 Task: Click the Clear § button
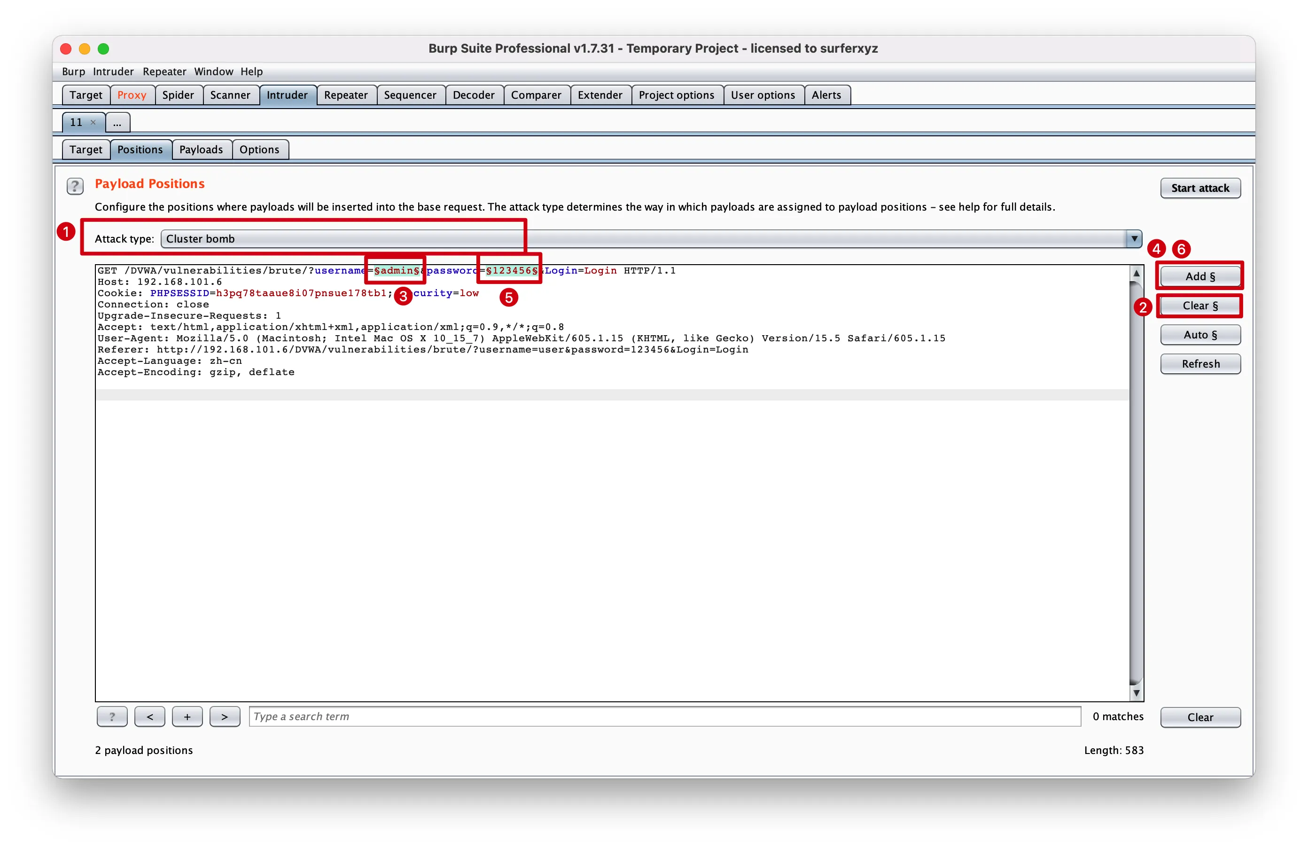pos(1200,305)
